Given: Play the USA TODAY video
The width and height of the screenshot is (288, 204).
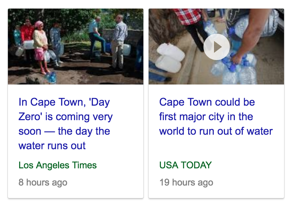Looking at the screenshot, I should pos(216,47).
